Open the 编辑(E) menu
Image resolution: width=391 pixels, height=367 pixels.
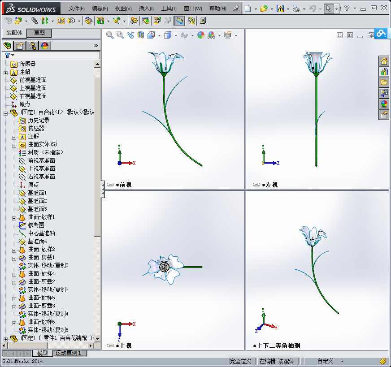pos(100,9)
